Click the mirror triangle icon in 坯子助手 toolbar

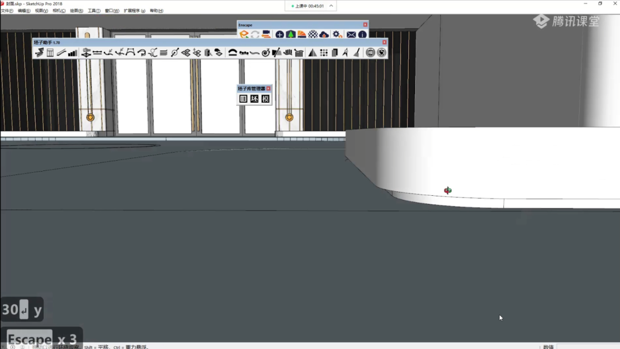click(x=312, y=53)
